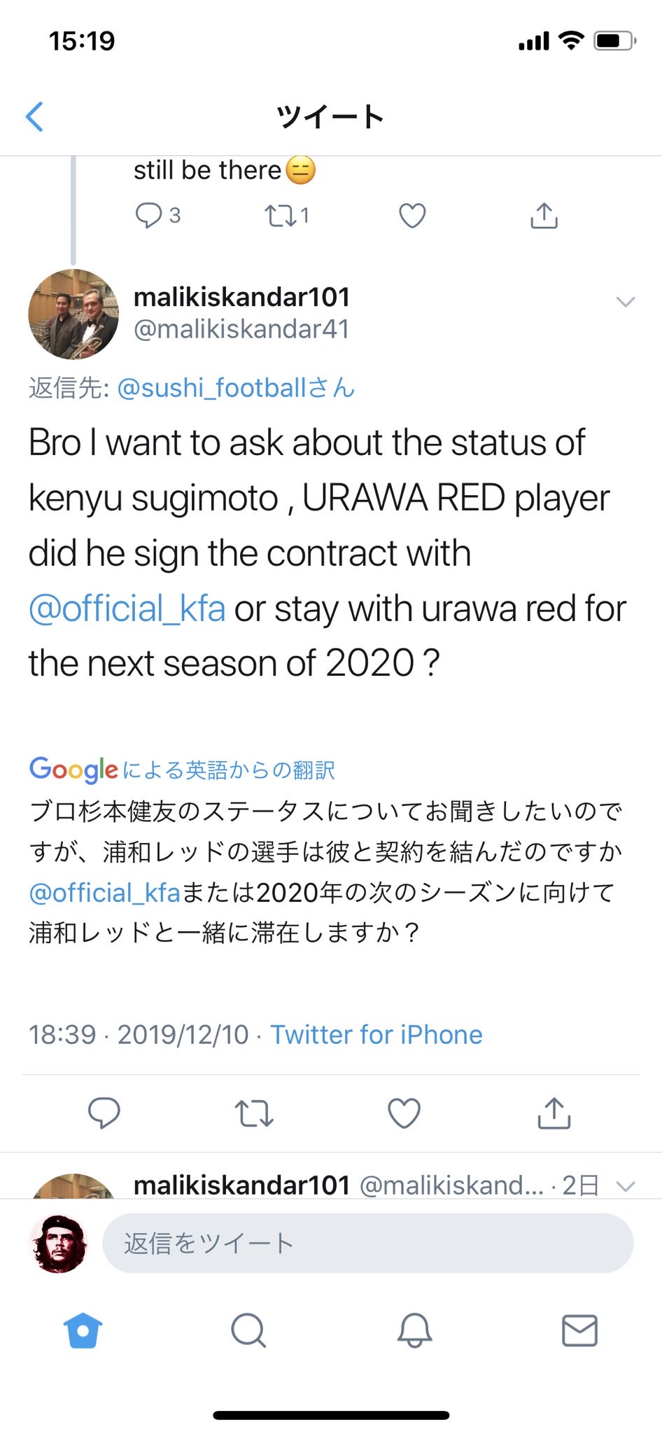Reply to the main kenyu sugimoto tweet
Screen dimensions: 662x1434
coord(104,1113)
